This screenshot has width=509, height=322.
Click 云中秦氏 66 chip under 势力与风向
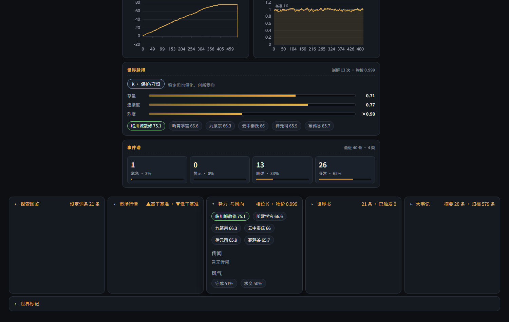(x=259, y=228)
